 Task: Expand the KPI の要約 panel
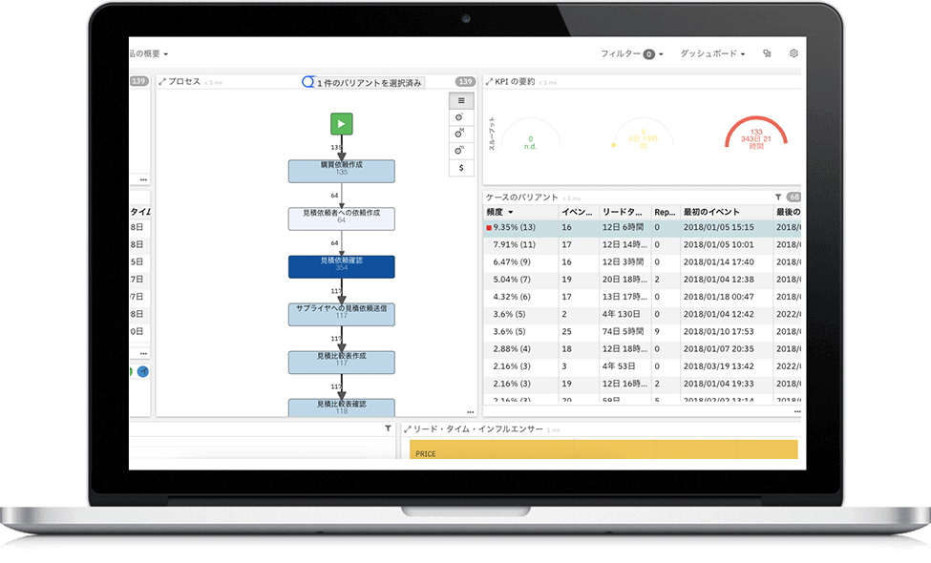pos(489,82)
